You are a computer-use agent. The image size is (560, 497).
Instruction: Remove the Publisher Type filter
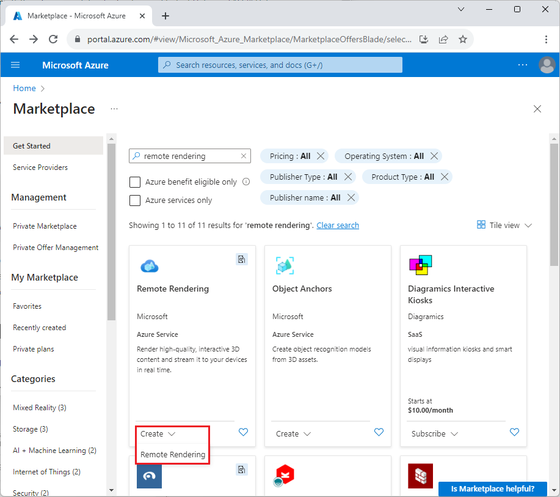coord(348,177)
